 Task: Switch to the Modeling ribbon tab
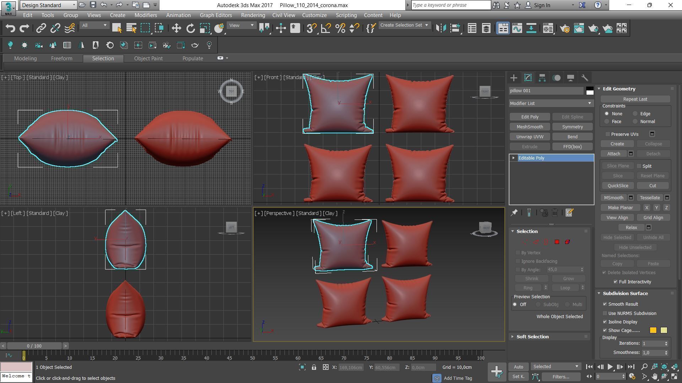[x=25, y=59]
